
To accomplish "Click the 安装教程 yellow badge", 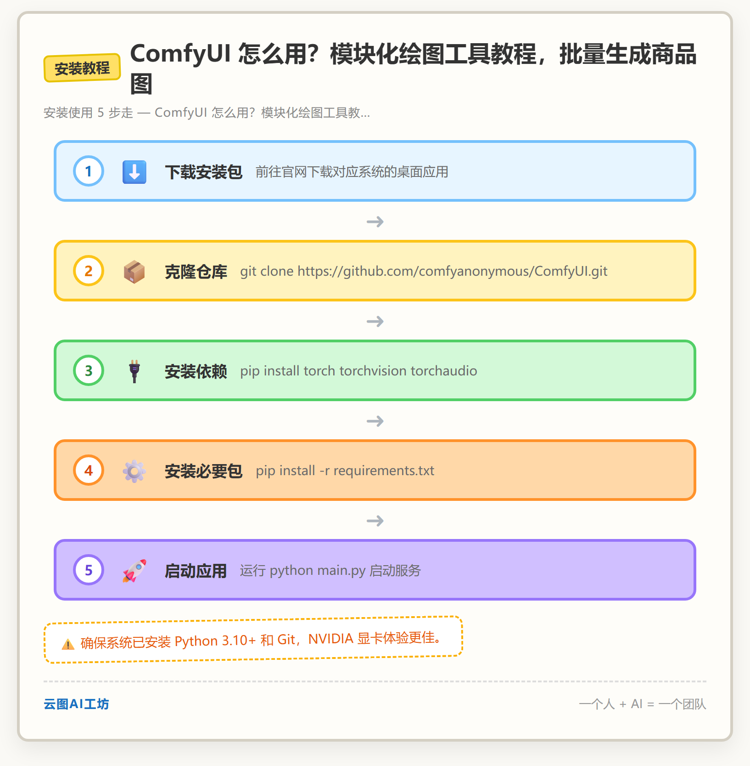I will click(82, 68).
